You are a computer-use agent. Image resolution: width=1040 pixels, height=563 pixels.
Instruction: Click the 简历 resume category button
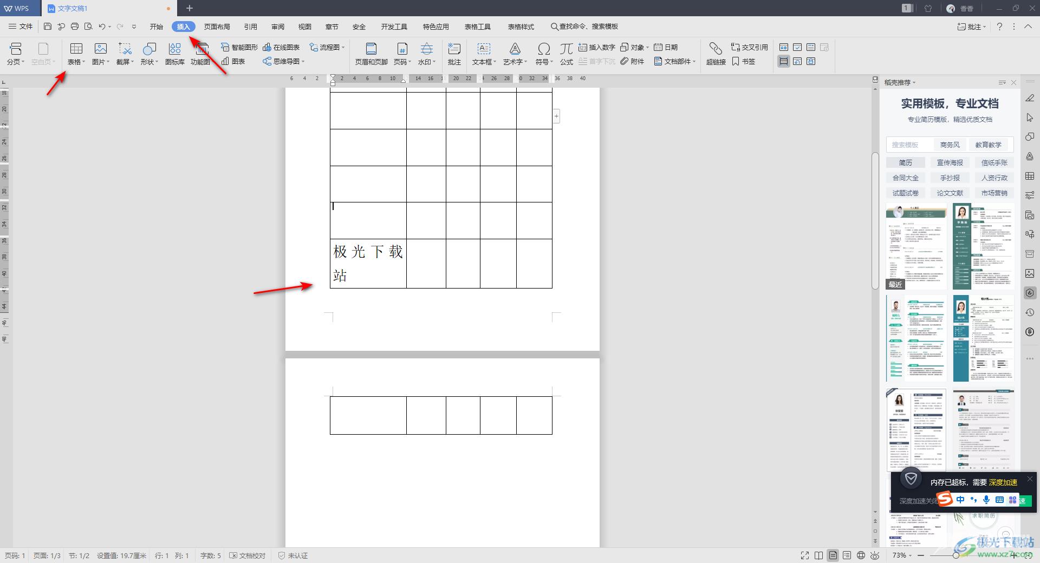click(x=905, y=162)
